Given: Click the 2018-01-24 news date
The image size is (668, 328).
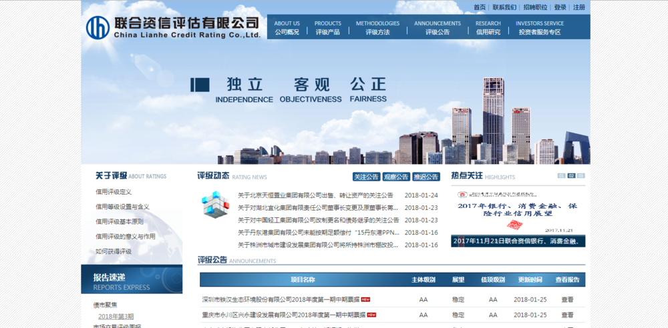Looking at the screenshot, I should (422, 196).
